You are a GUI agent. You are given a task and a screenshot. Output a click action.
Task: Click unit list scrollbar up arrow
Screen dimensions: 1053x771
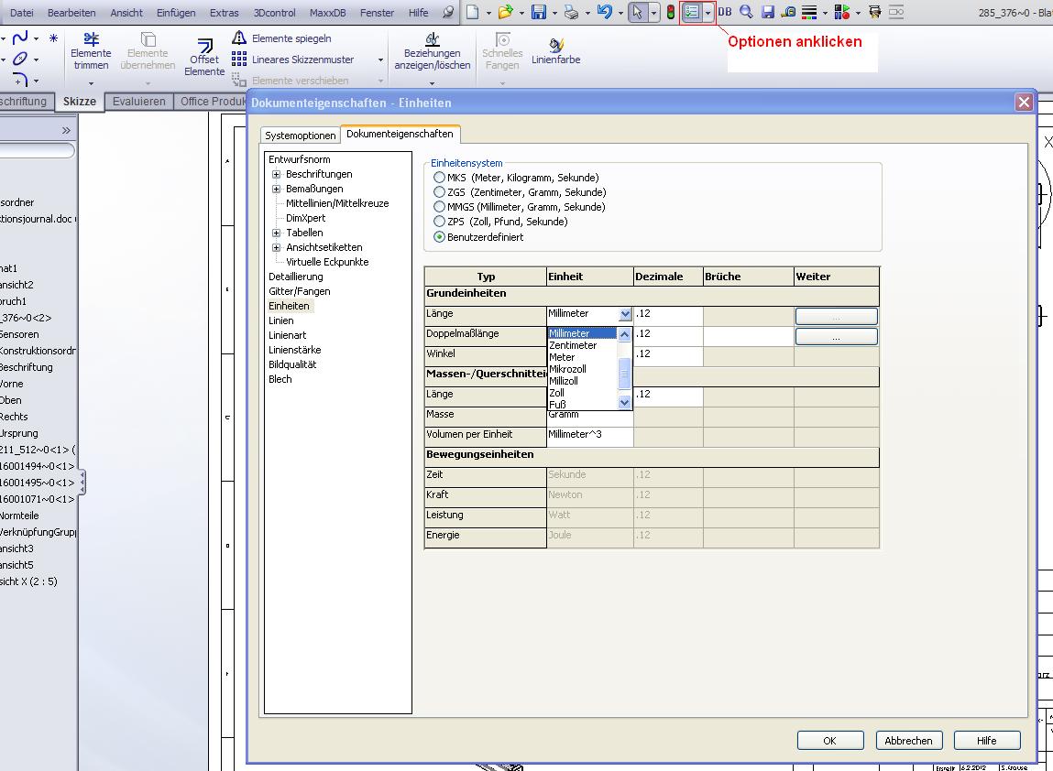pyautogui.click(x=624, y=334)
